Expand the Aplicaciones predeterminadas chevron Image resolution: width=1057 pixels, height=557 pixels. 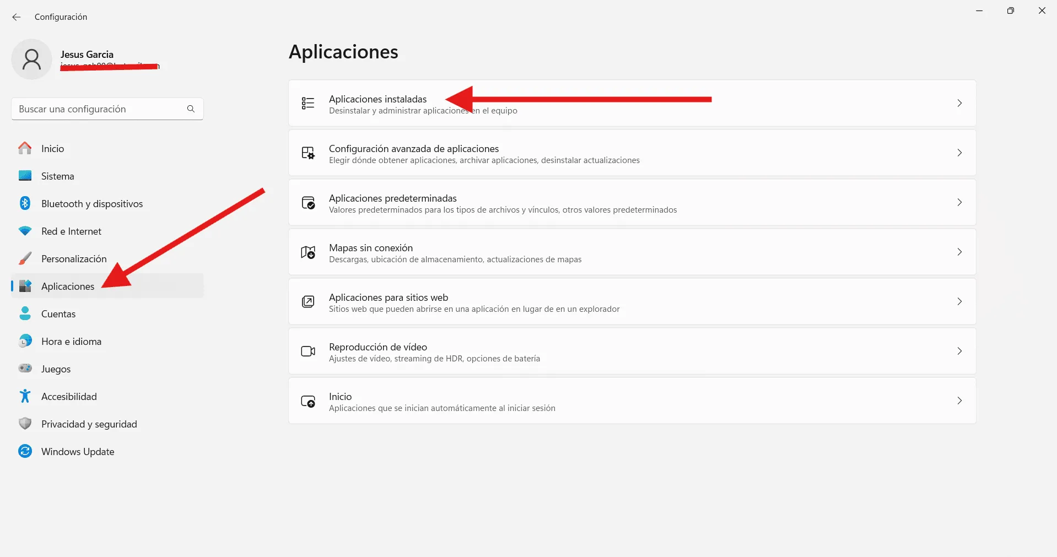(x=959, y=203)
